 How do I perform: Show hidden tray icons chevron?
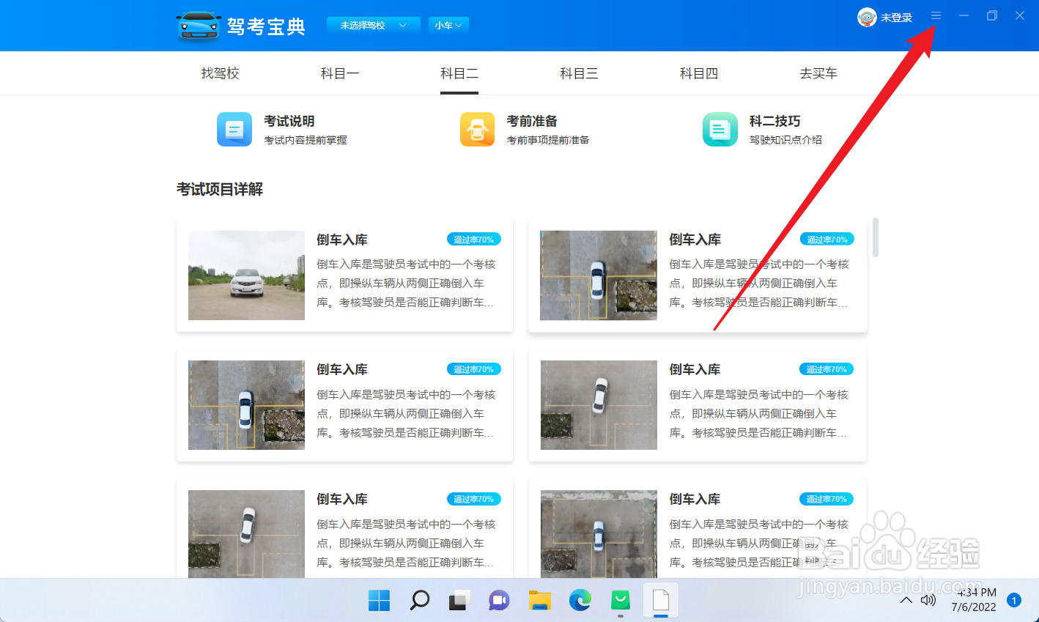[x=906, y=600]
